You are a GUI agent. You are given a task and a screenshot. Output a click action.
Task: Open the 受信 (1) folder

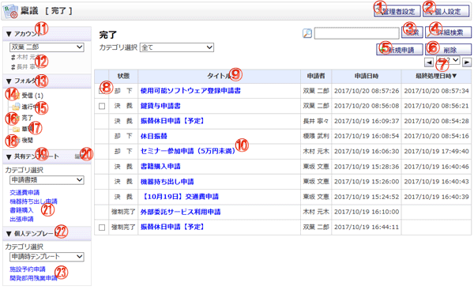pos(32,96)
